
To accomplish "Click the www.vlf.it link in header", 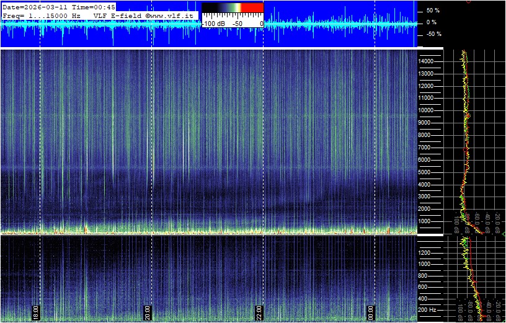I will coord(172,15).
